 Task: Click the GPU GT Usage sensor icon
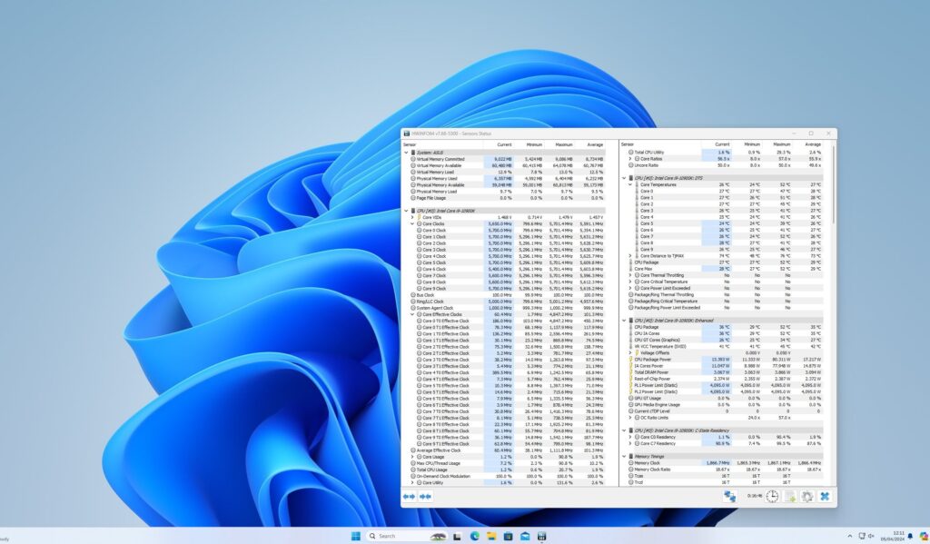(631, 398)
